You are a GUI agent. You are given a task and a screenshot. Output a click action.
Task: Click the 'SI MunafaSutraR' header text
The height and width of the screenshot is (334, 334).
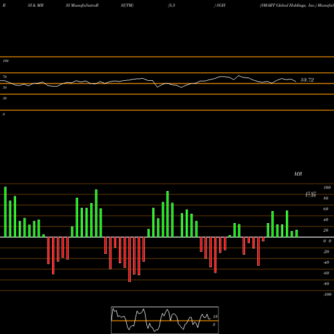pos(82,5)
